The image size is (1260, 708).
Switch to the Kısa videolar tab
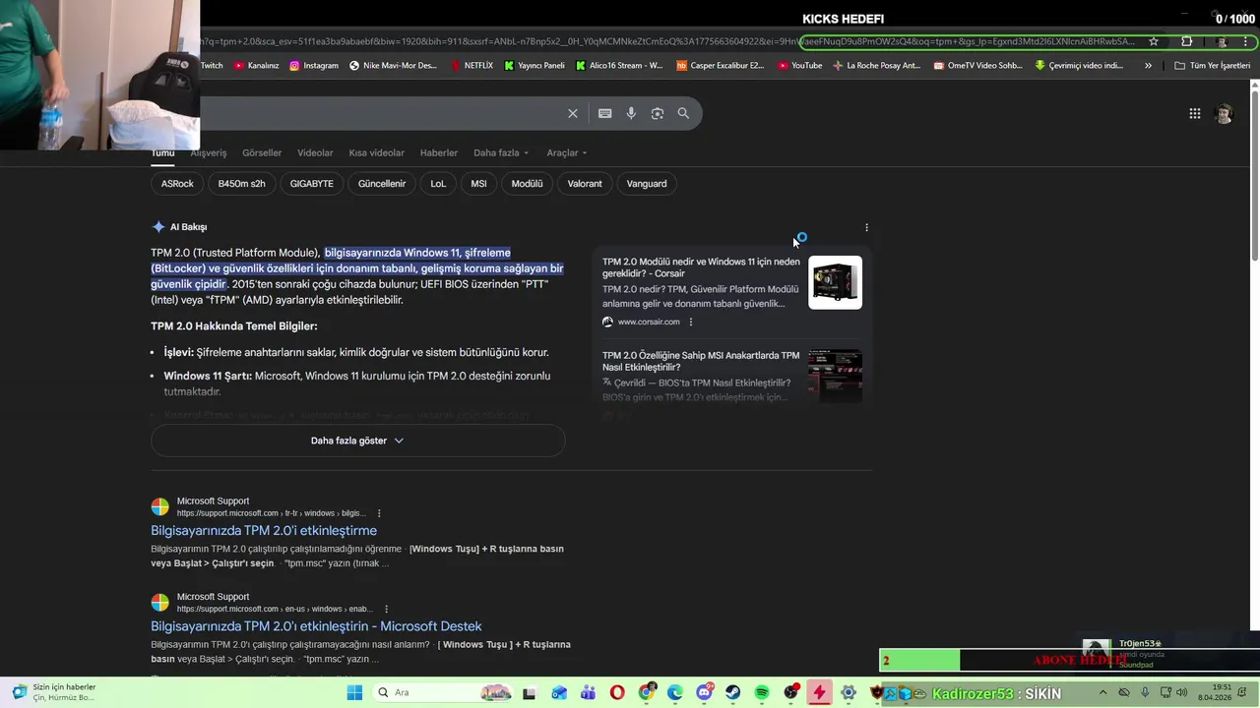pyautogui.click(x=376, y=152)
